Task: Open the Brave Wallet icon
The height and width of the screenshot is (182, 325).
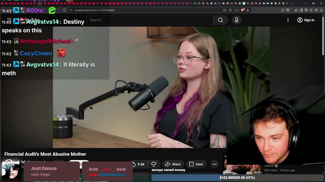Action: coord(306,10)
